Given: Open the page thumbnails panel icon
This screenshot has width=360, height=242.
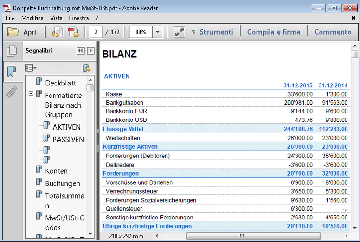Looking at the screenshot, I should 12,51.
